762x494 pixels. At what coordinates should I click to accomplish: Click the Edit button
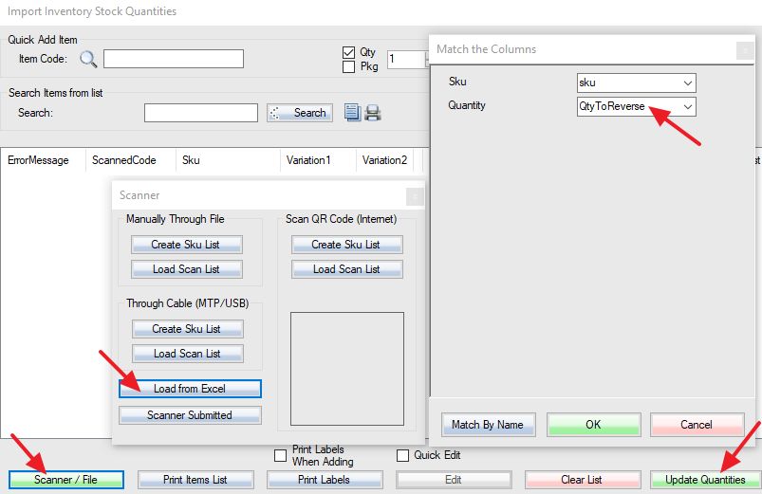pos(454,480)
